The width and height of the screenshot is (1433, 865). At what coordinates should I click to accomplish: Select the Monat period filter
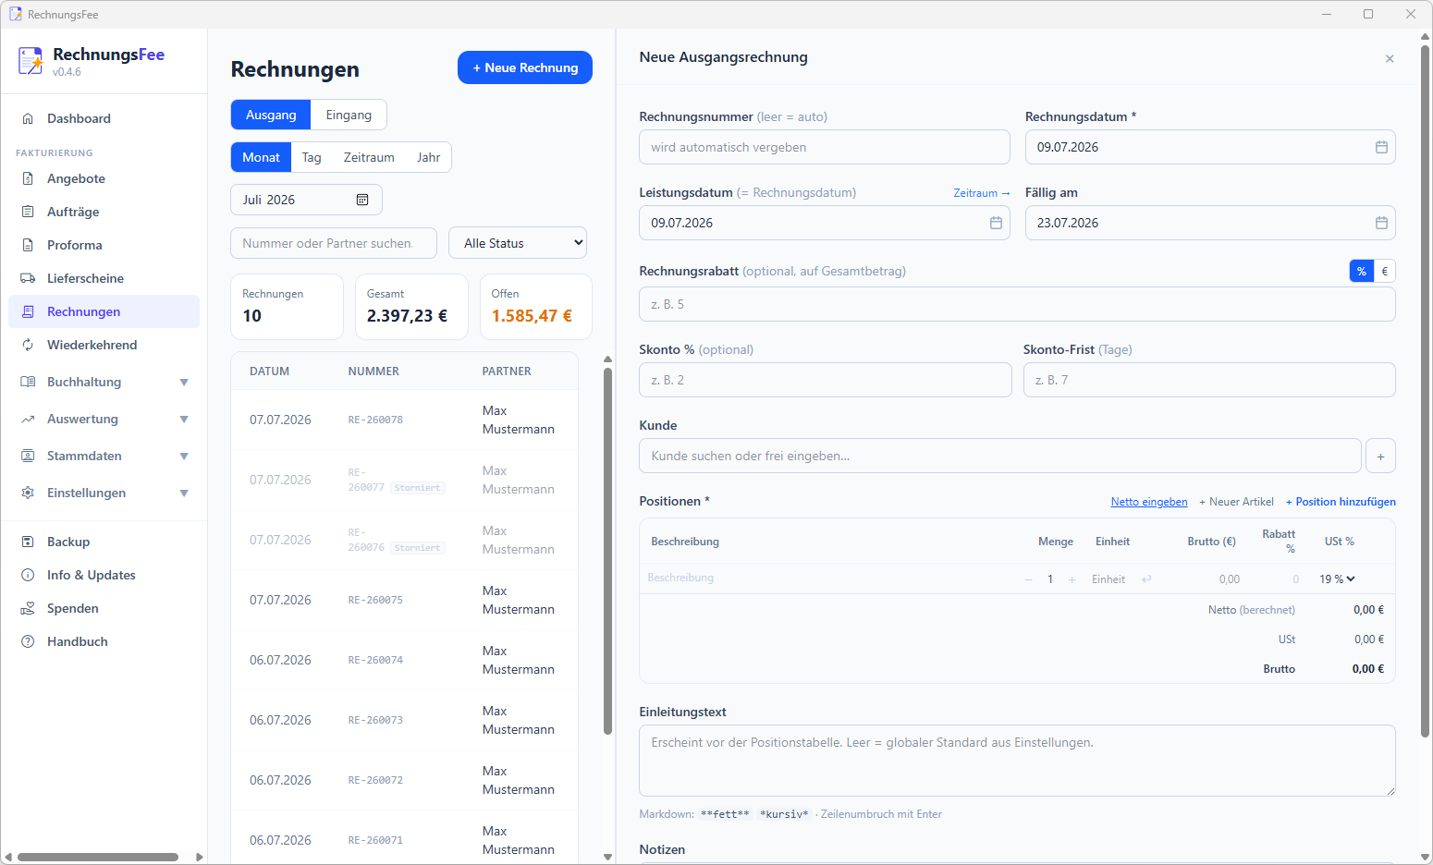pyautogui.click(x=261, y=157)
